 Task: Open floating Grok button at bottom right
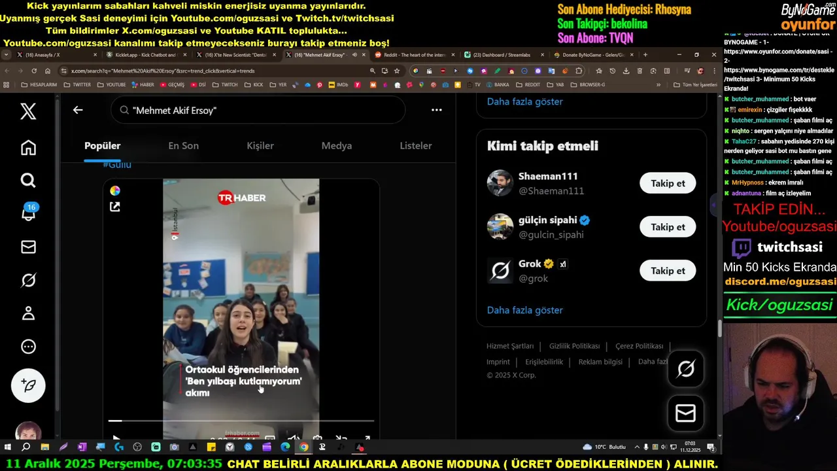[x=685, y=369]
